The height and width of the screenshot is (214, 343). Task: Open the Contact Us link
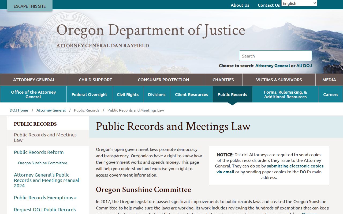click(269, 5)
